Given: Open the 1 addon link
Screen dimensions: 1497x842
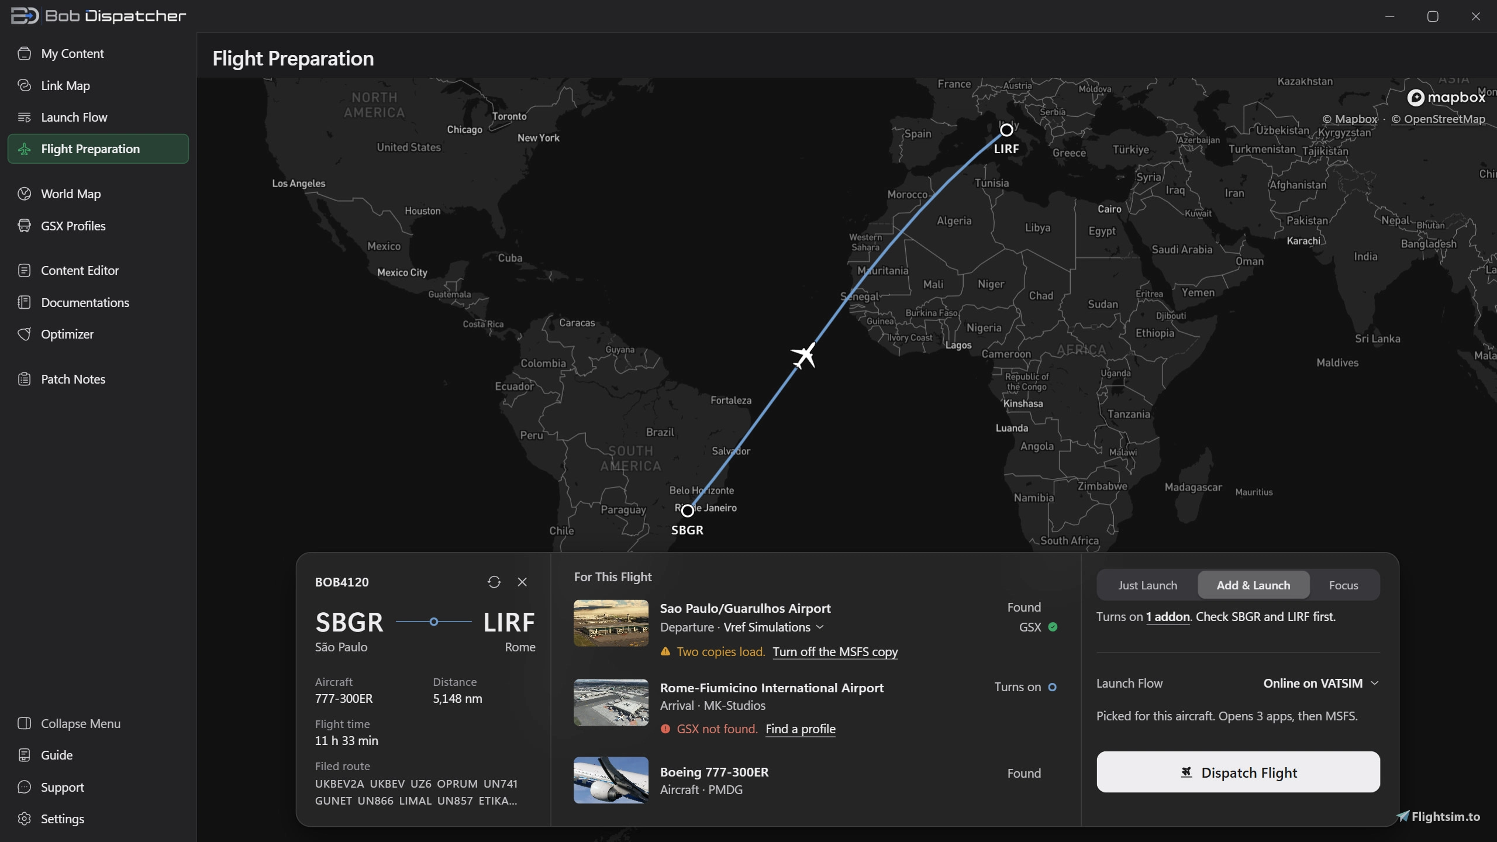Looking at the screenshot, I should (x=1168, y=616).
